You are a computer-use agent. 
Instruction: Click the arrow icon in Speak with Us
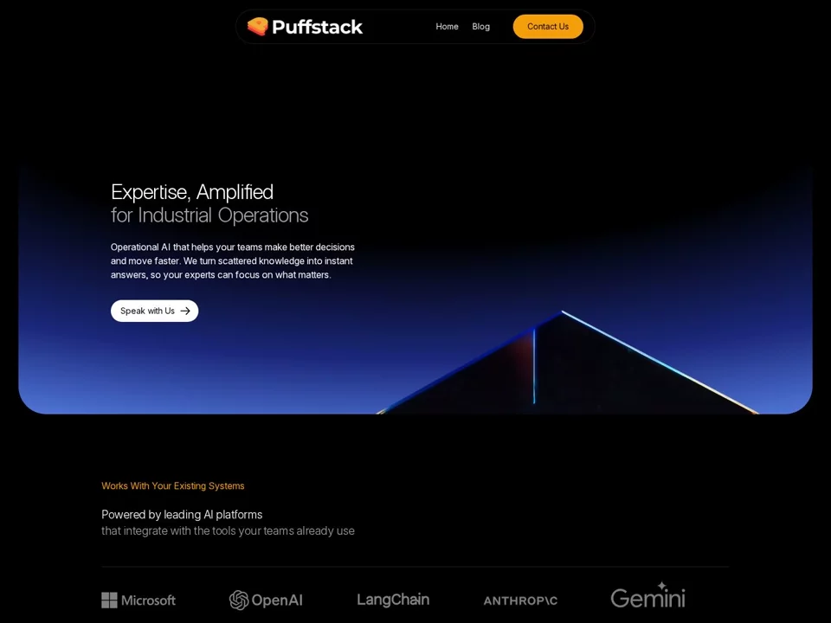coord(185,311)
